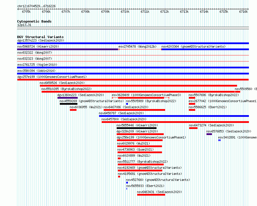Click the nsv5655933 (Ebert2021) label
This screenshot has height=206, width=257.
145,186
